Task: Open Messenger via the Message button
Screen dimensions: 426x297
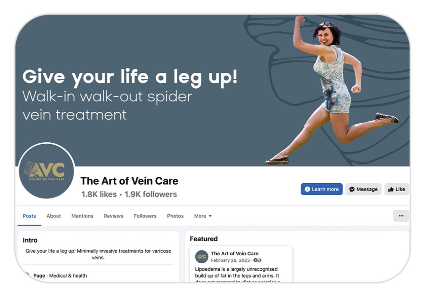Action: [x=363, y=189]
